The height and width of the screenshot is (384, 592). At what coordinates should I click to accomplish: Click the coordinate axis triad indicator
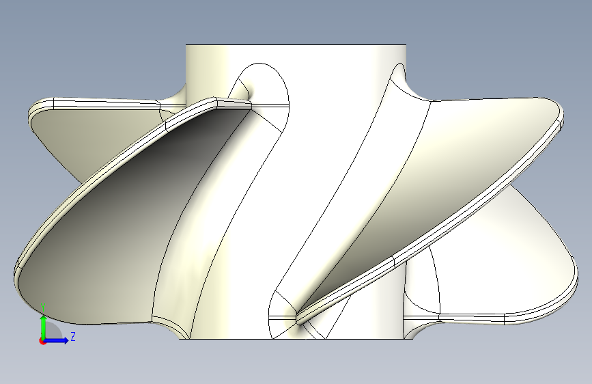tap(57, 325)
